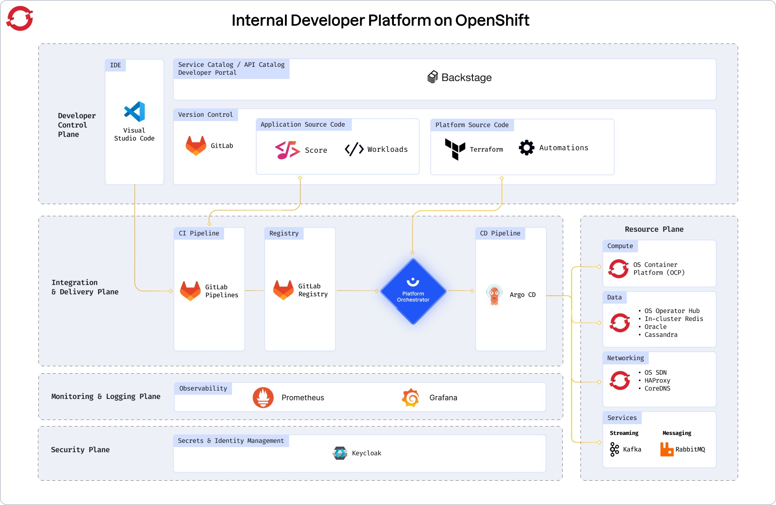Image resolution: width=776 pixels, height=505 pixels.
Task: Click the Platform Orchestrator diamond
Action: tap(413, 291)
